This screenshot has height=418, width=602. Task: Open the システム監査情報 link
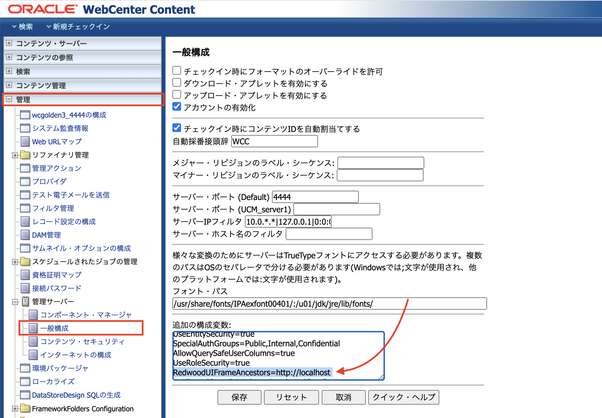click(x=60, y=128)
